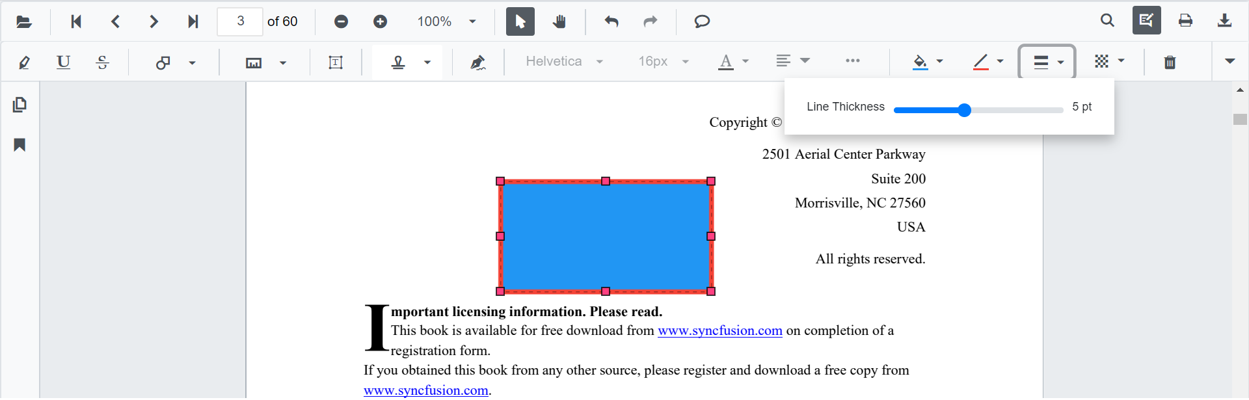Click the rectangle's bottom-right resize handle
The width and height of the screenshot is (1249, 400).
click(711, 291)
